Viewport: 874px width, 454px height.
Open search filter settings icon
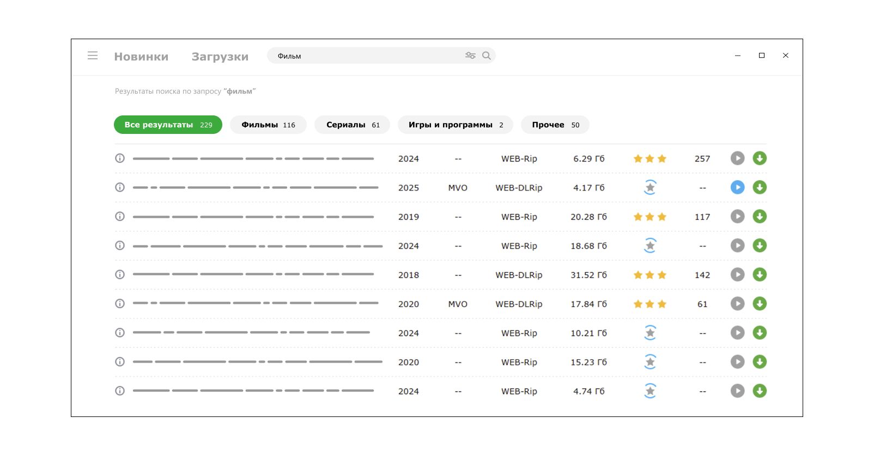click(470, 56)
